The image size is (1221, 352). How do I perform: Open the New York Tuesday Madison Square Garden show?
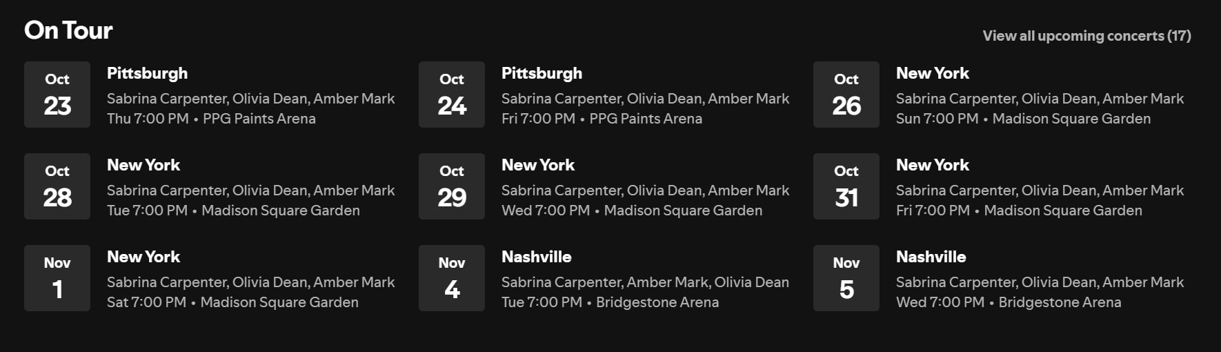click(x=143, y=165)
